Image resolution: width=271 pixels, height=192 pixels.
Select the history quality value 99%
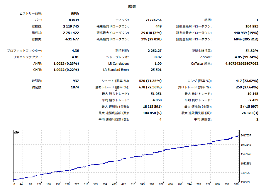pos(75,13)
